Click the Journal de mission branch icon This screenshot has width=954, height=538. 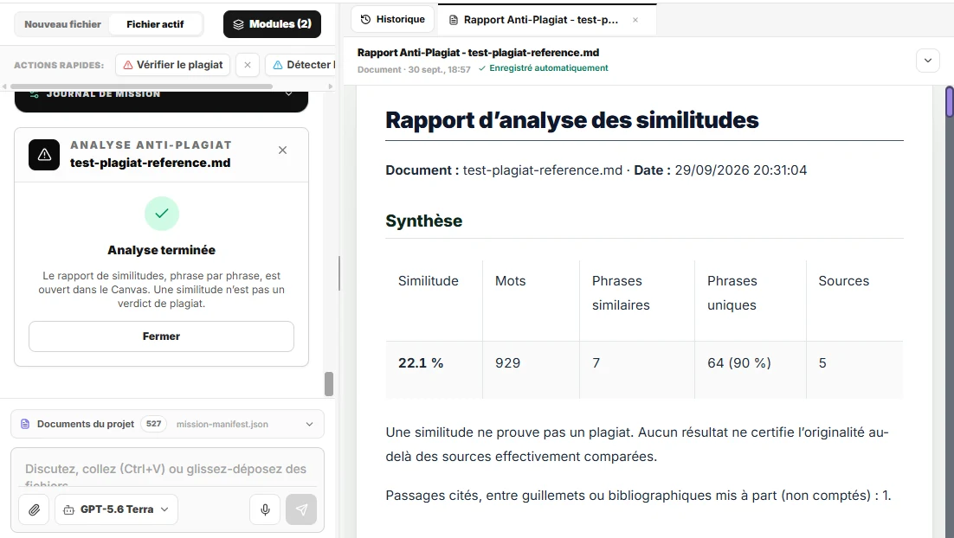[x=35, y=94]
